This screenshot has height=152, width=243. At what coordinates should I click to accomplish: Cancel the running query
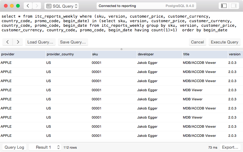(x=197, y=42)
